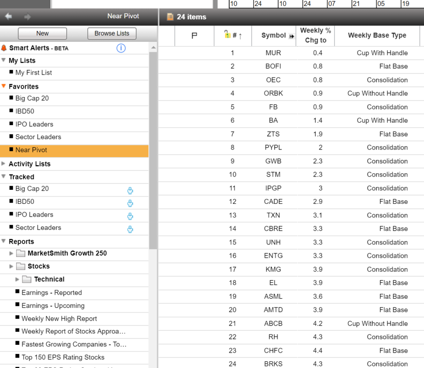Image resolution: width=424 pixels, height=368 pixels.
Task: Open Fastest Growing Companies report
Action: click(x=74, y=344)
